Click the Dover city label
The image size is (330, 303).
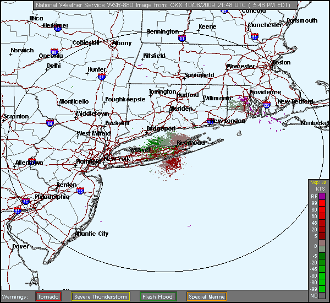point(21,246)
